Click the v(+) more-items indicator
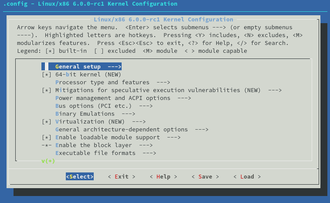This screenshot has width=330, height=203. [x=48, y=161]
